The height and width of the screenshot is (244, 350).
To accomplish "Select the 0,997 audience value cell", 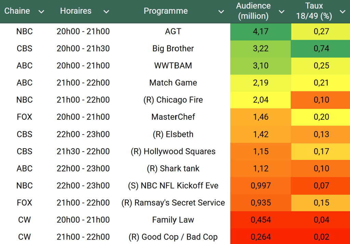I will (x=260, y=185).
